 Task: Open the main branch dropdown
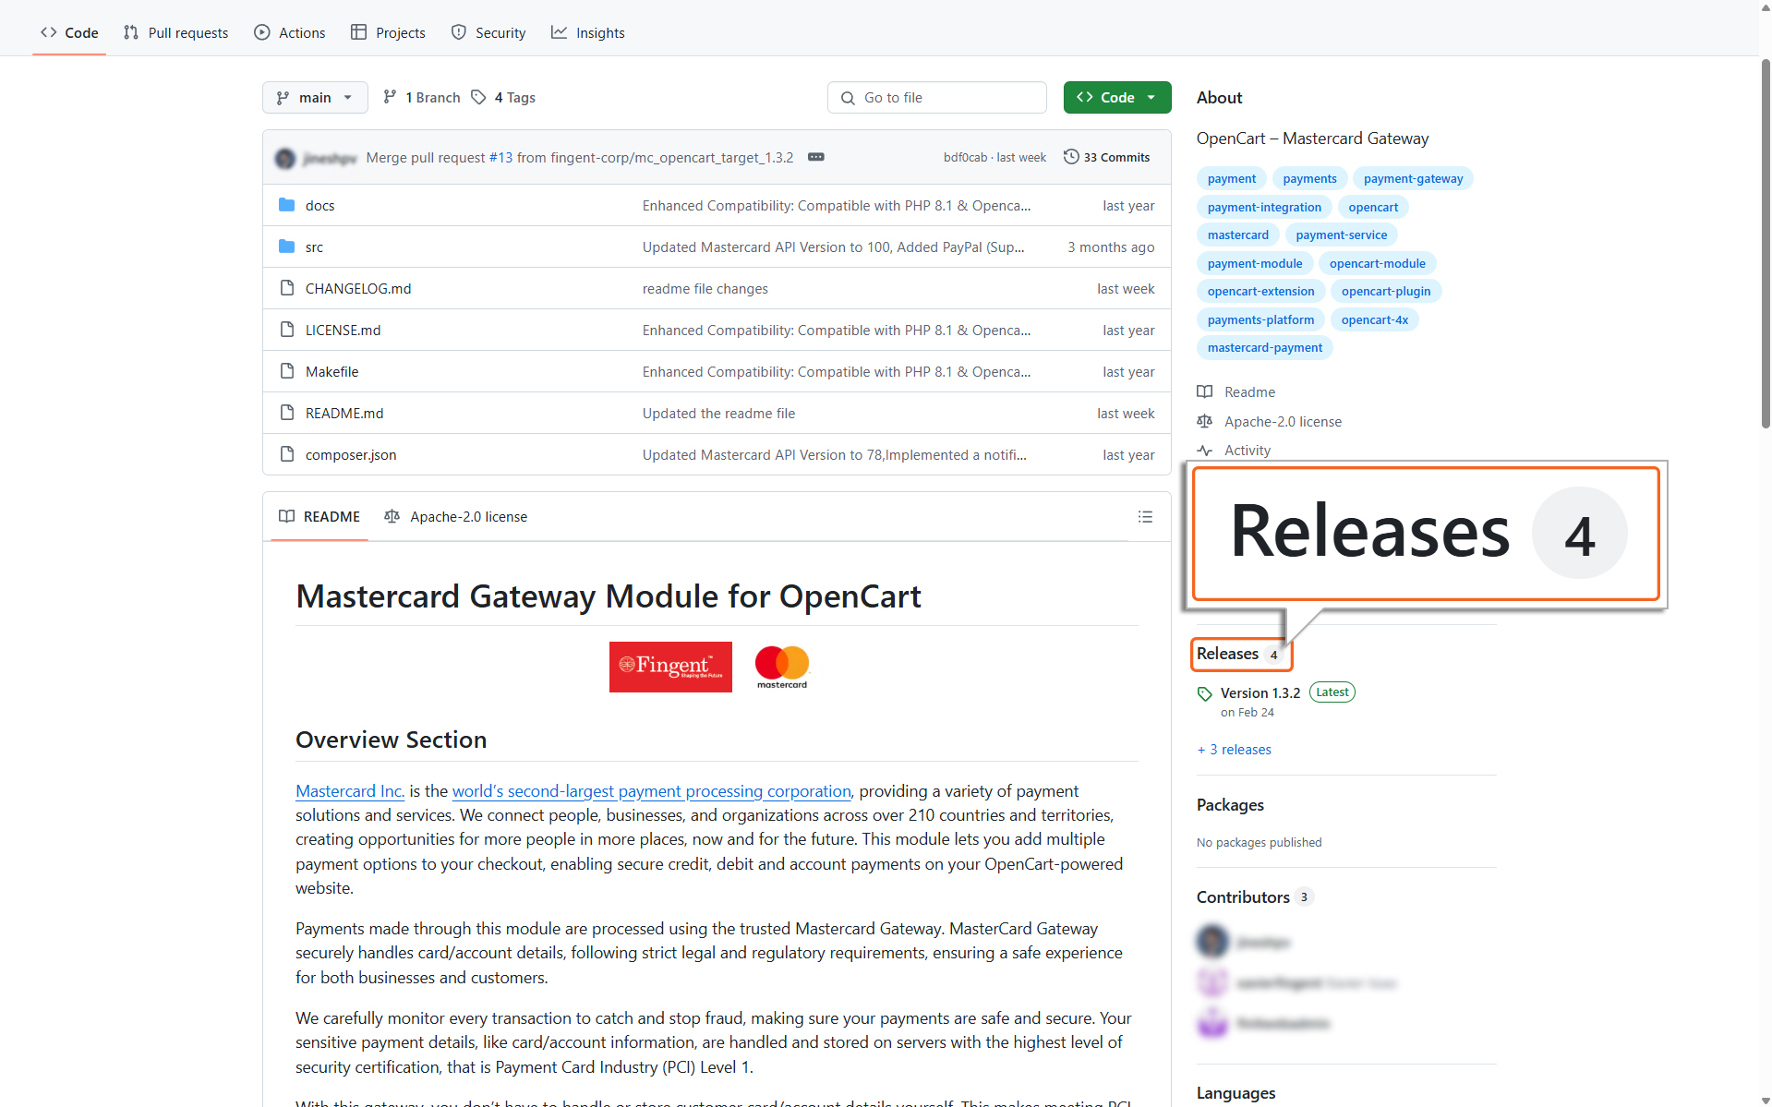tap(315, 98)
